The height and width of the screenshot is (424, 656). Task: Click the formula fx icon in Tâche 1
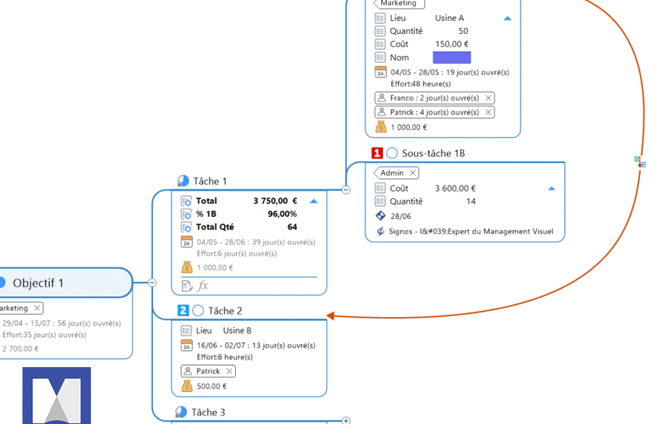point(203,286)
